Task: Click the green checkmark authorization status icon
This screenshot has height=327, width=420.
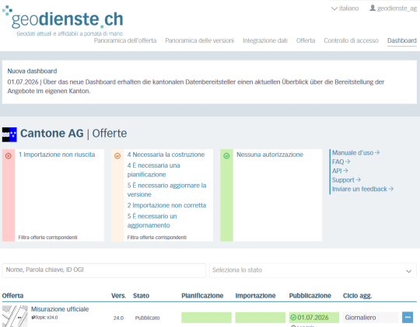Action: pos(226,156)
